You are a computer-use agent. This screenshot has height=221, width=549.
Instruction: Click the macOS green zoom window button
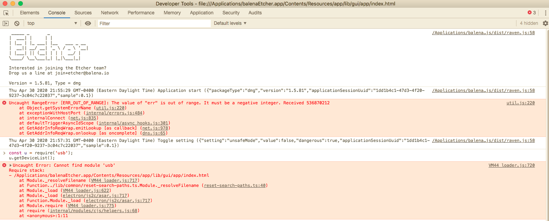(x=20, y=3)
